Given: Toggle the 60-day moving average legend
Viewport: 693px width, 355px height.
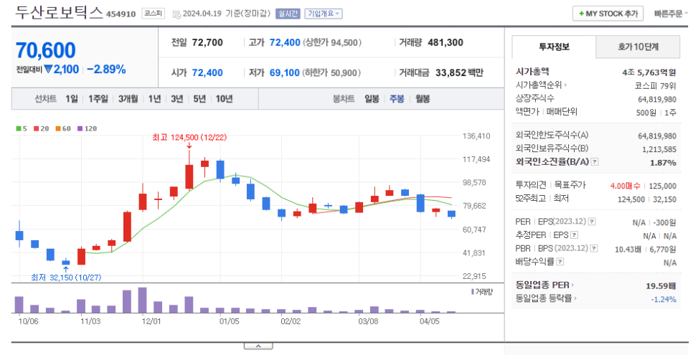Looking at the screenshot, I should pos(63,128).
